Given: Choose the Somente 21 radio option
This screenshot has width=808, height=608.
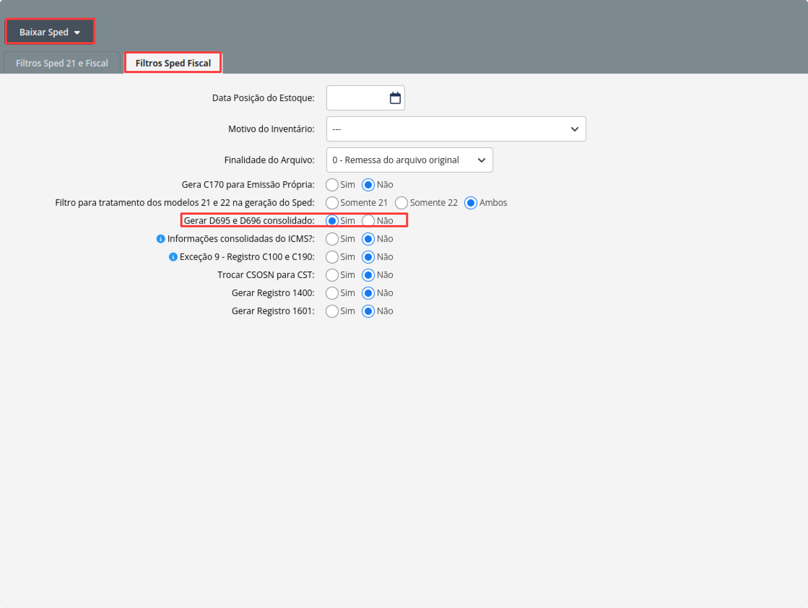Looking at the screenshot, I should click(x=332, y=203).
